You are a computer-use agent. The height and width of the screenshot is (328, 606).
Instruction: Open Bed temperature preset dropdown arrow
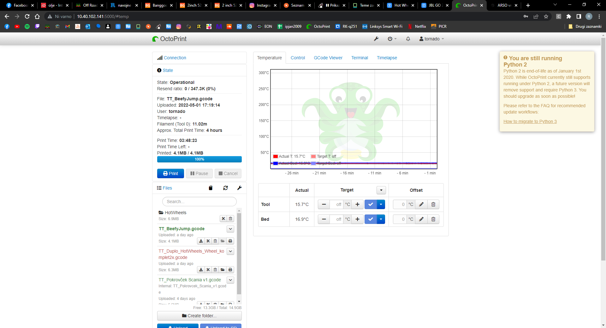381,219
